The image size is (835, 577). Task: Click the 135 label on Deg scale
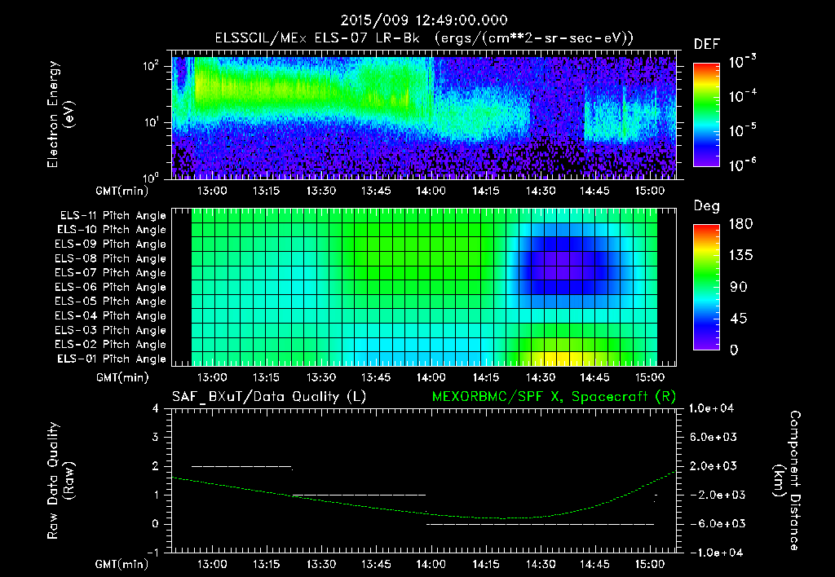(x=740, y=256)
